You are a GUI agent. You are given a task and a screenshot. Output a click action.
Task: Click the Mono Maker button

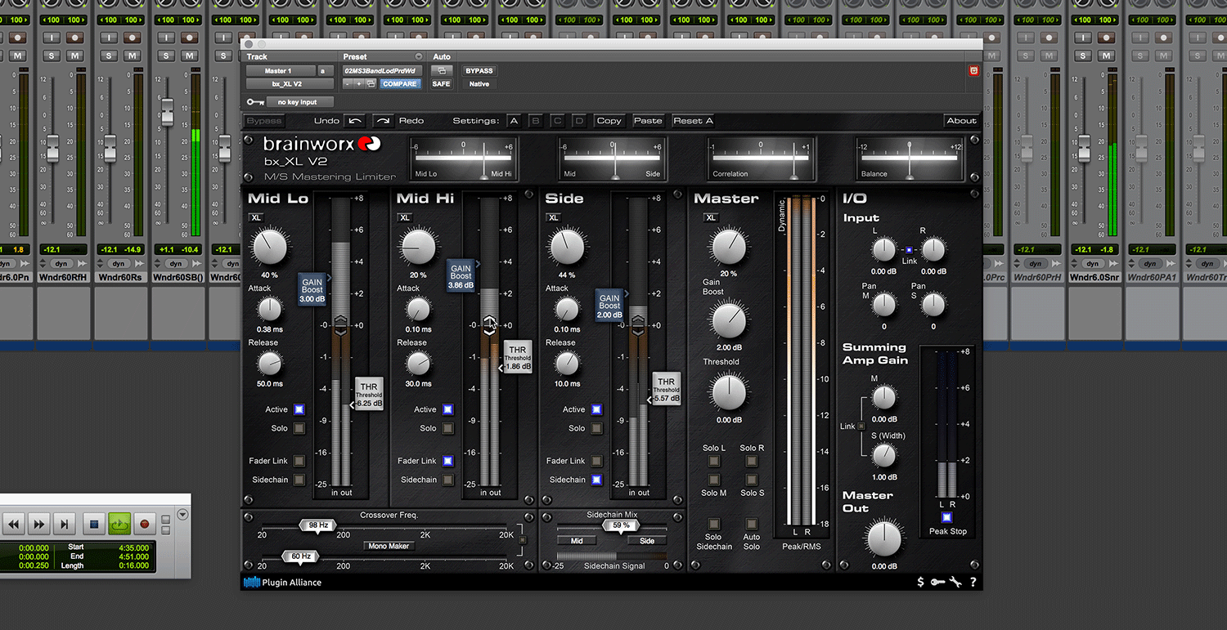[389, 546]
